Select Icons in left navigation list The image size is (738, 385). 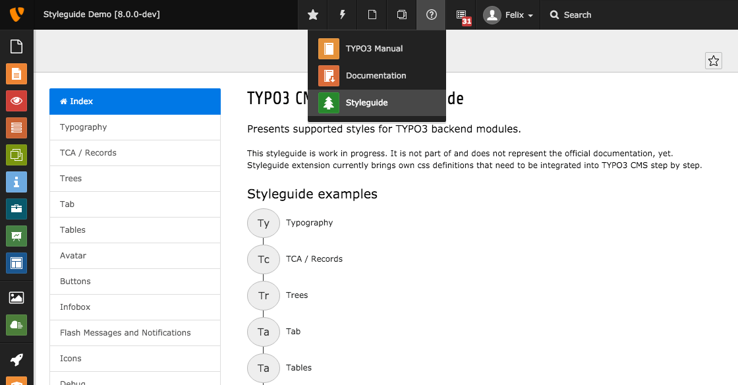[135, 359]
